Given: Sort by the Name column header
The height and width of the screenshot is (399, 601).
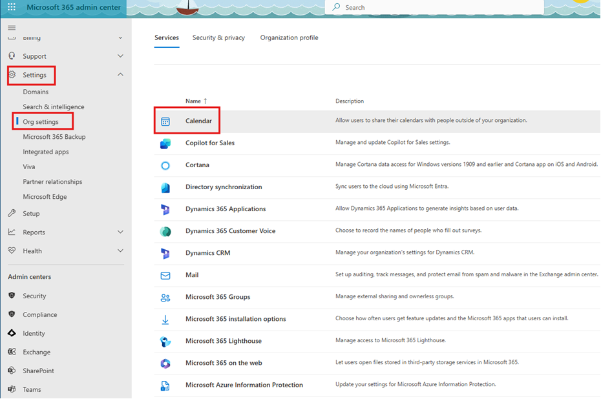Looking at the screenshot, I should click(x=196, y=101).
